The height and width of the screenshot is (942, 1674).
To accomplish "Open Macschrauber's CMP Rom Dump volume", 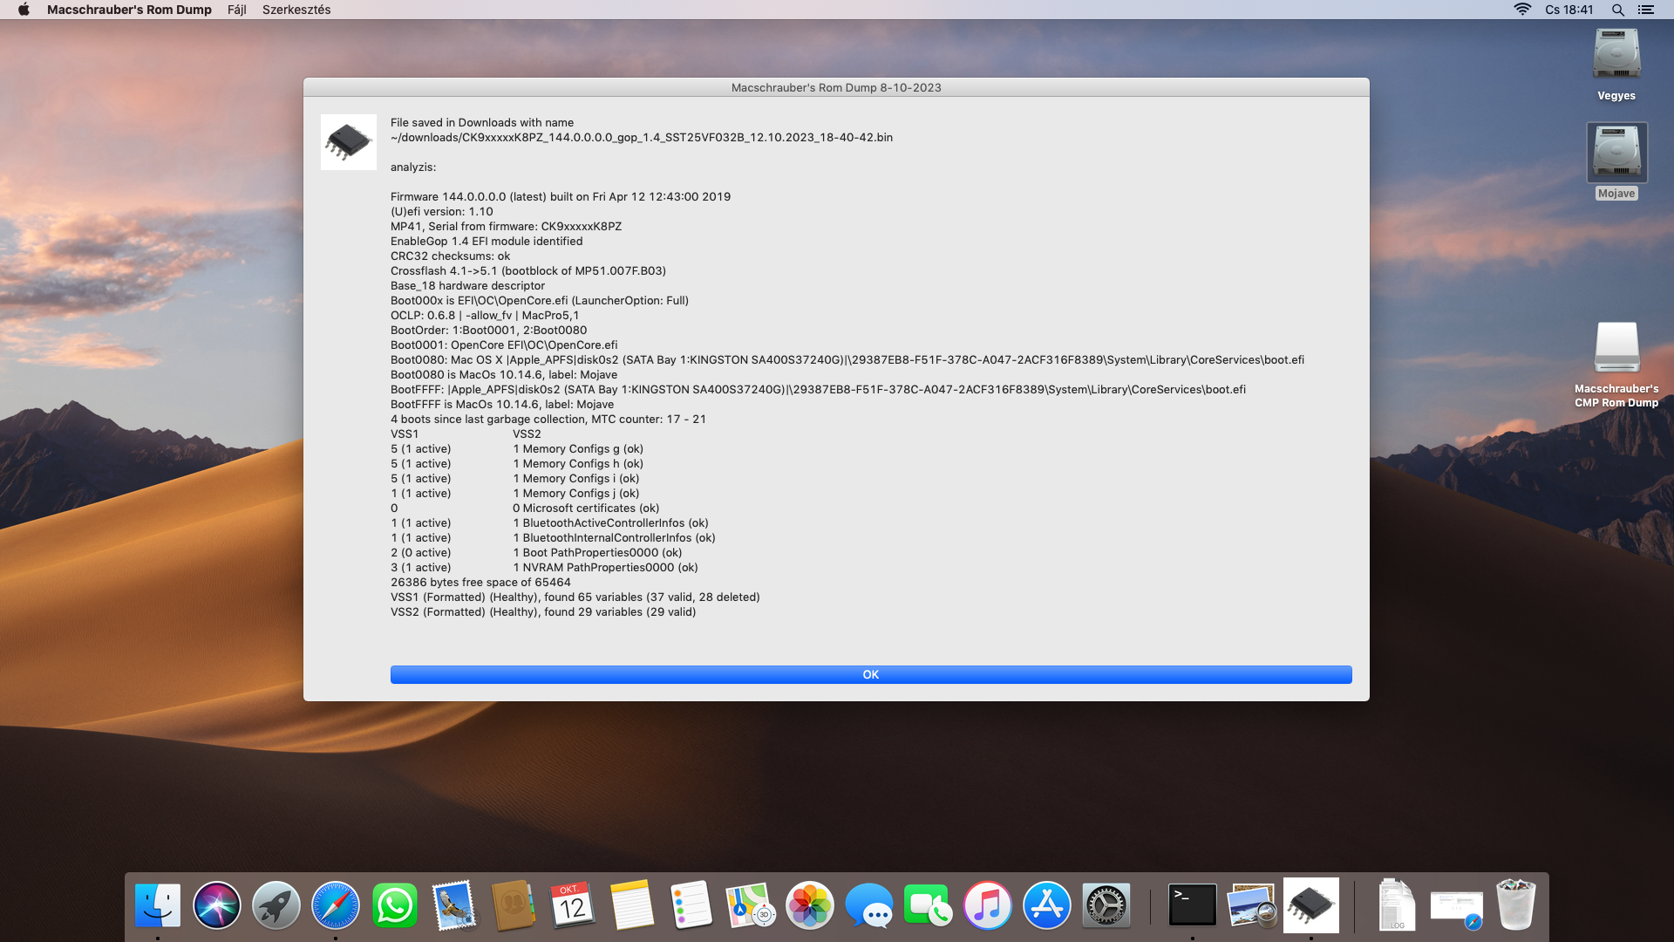I will coord(1616,349).
